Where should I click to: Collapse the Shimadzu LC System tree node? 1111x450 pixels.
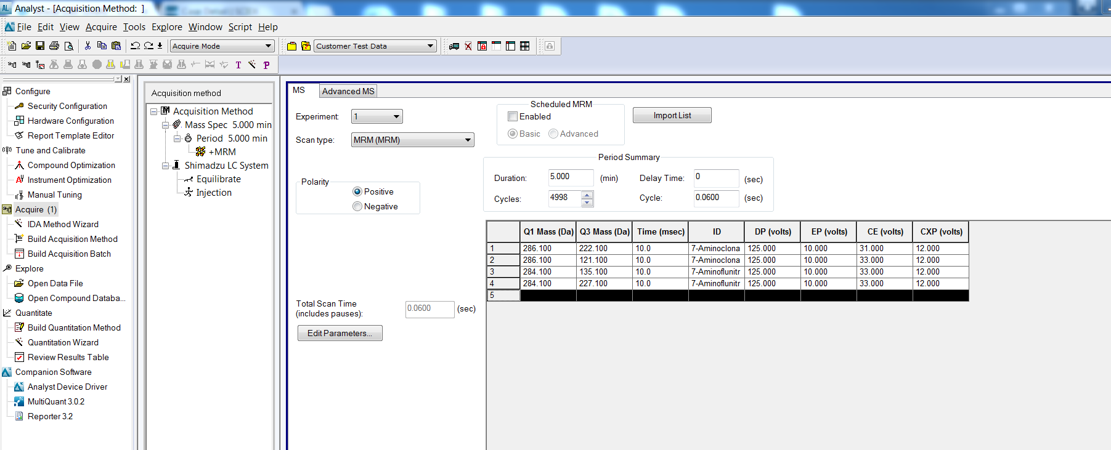point(165,166)
